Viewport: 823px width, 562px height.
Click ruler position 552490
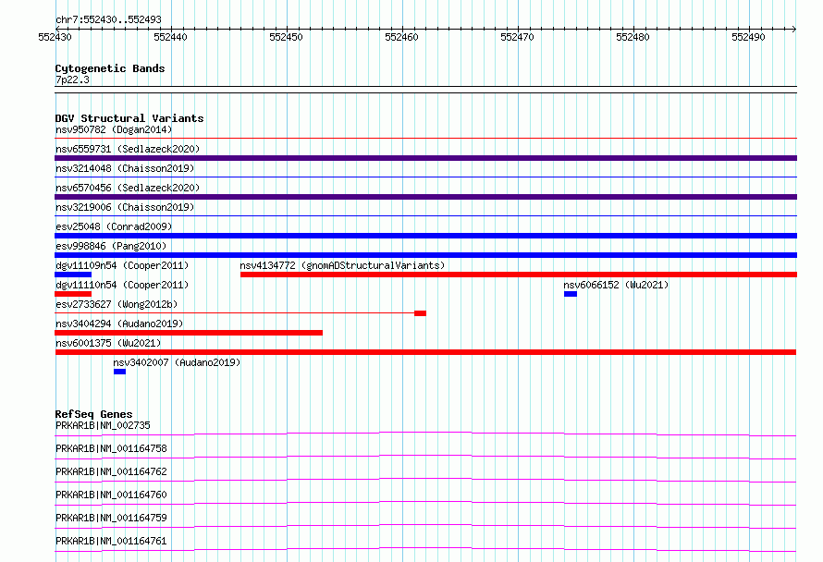point(748,37)
